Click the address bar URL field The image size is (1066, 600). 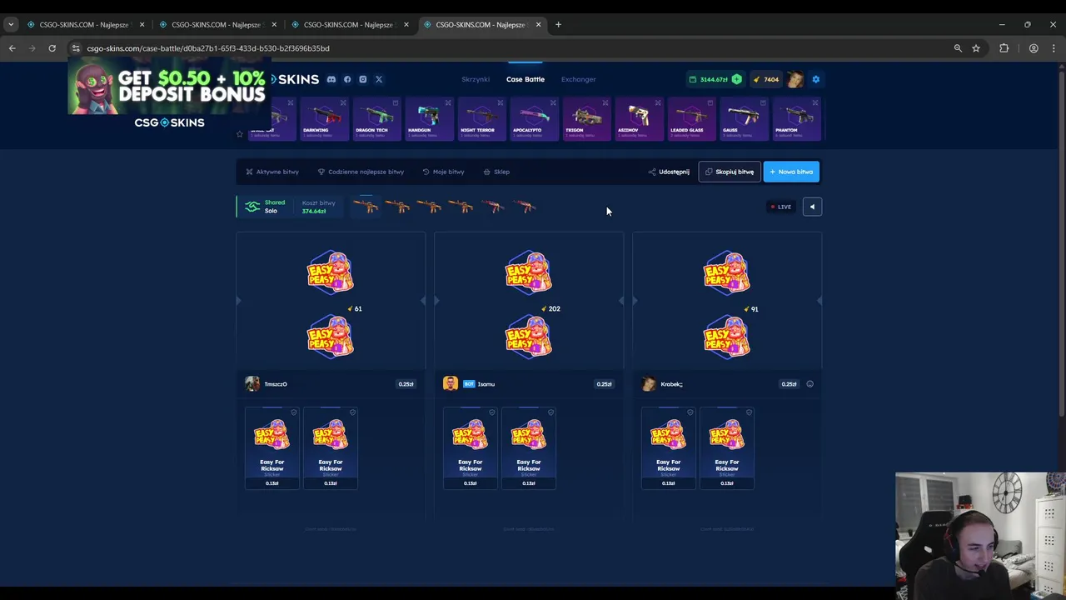click(508, 48)
